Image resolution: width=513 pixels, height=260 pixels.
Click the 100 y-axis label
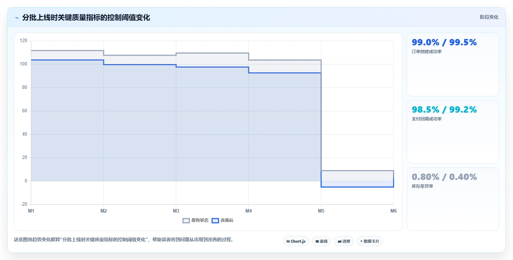coord(23,64)
